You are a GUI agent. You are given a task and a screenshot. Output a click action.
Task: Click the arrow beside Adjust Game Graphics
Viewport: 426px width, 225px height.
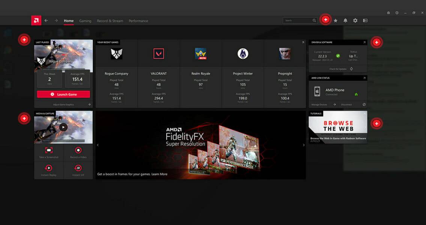point(89,105)
